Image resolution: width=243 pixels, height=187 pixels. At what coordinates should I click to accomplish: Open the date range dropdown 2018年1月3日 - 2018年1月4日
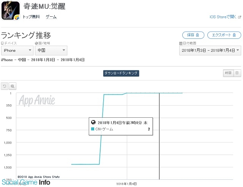[x=210, y=50]
